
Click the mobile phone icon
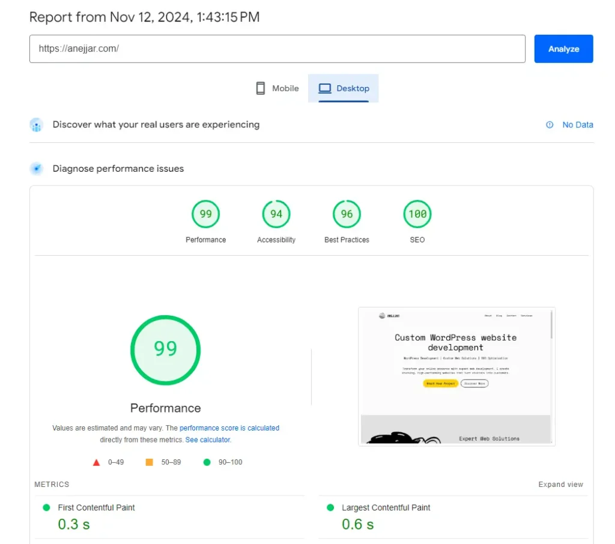(261, 88)
